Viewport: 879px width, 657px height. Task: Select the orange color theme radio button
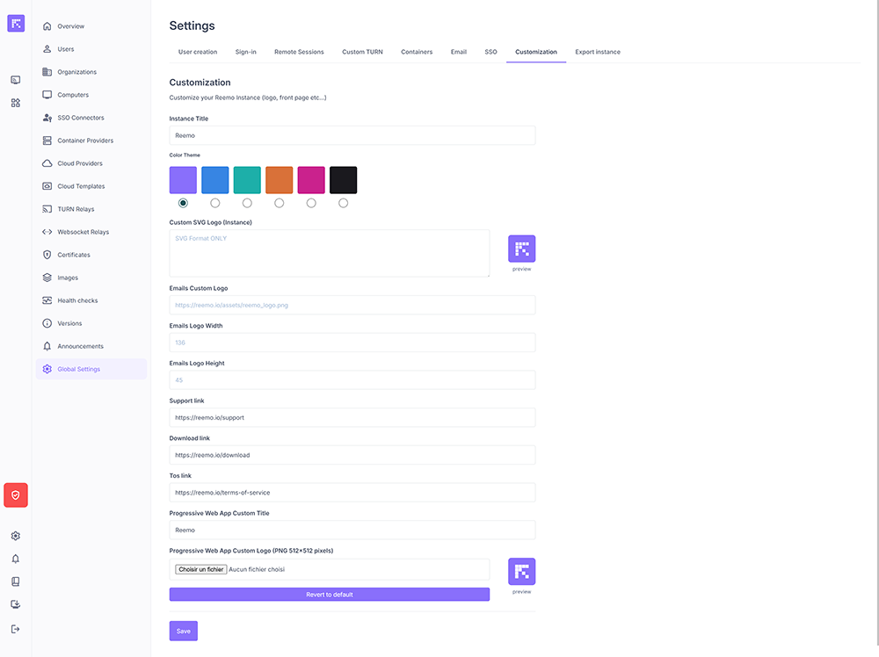pyautogui.click(x=280, y=203)
